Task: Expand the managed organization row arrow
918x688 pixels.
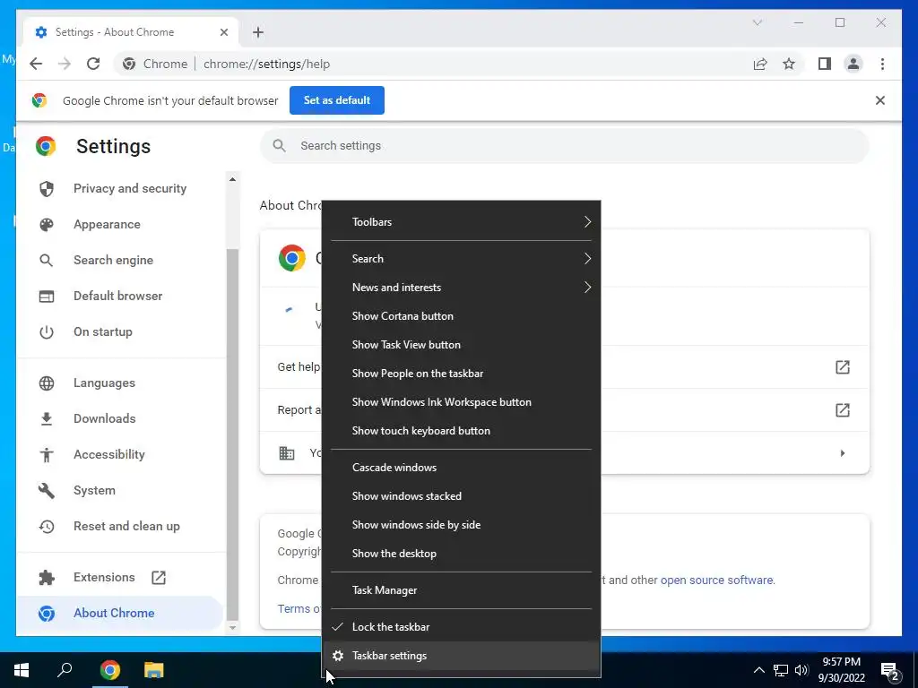Action: click(x=842, y=453)
